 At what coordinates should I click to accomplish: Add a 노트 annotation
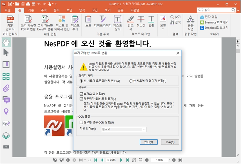tap(88, 21)
